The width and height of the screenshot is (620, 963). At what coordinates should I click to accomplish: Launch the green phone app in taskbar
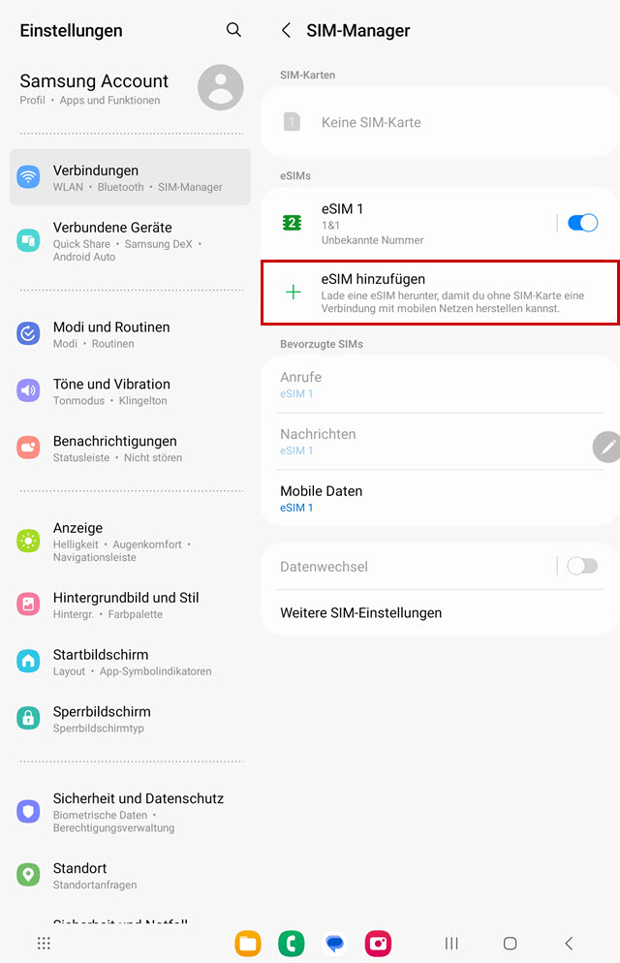pos(291,944)
